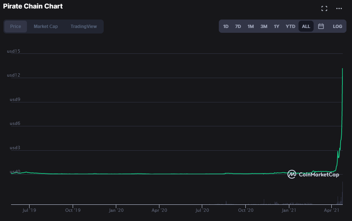This screenshot has width=352, height=221.
Task: Switch to the Market Cap tab
Action: click(x=46, y=27)
